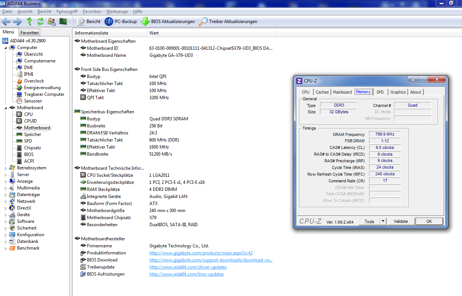Click the green Up arrow toolbar icon
Screen dimensions: 462x296
point(29,22)
